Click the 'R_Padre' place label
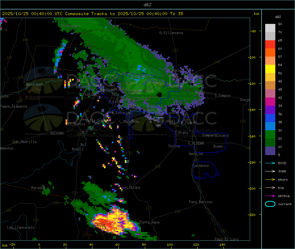The width and height of the screenshot is (295, 249). (x=188, y=123)
